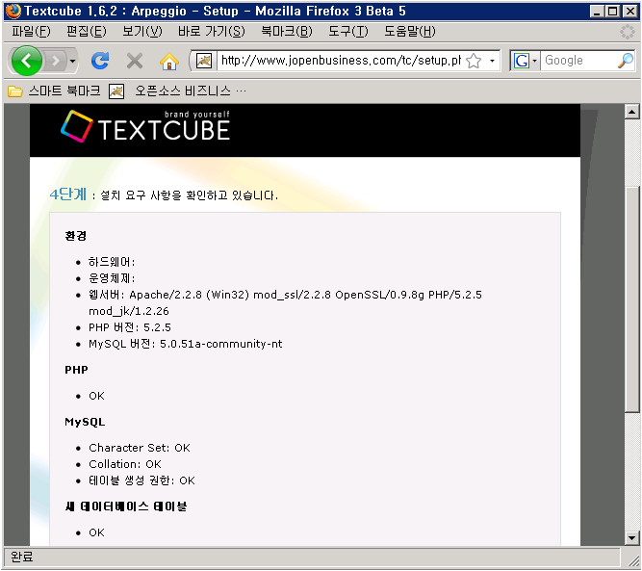
Task: Click the 운영체제 list item
Action: (112, 278)
